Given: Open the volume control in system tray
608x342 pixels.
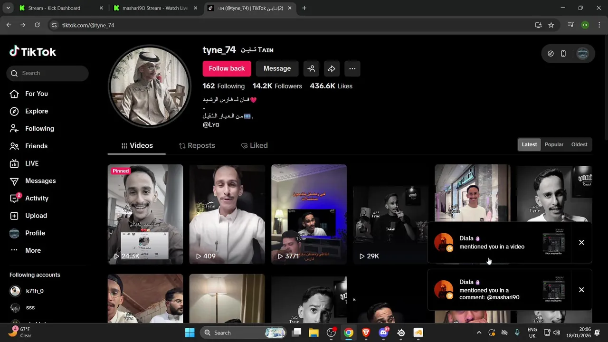Looking at the screenshot, I should click(557, 332).
